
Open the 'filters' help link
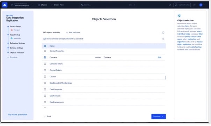(x=201, y=34)
